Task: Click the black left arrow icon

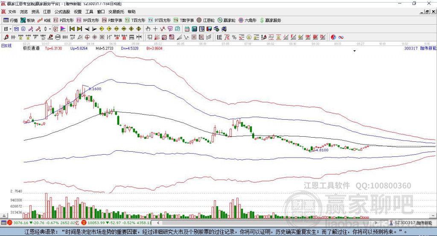Action: (x=87, y=29)
